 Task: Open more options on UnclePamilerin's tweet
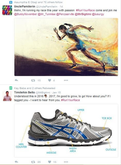(66, 80)
